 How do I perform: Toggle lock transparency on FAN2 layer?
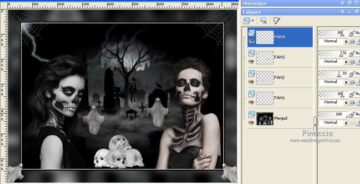(x=352, y=82)
